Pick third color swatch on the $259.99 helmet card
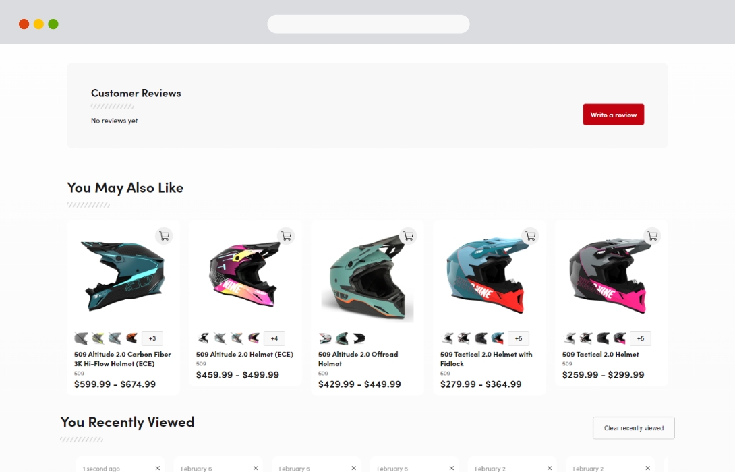 tap(604, 338)
